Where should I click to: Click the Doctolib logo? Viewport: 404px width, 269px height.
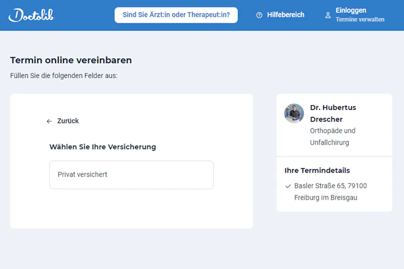tap(31, 15)
